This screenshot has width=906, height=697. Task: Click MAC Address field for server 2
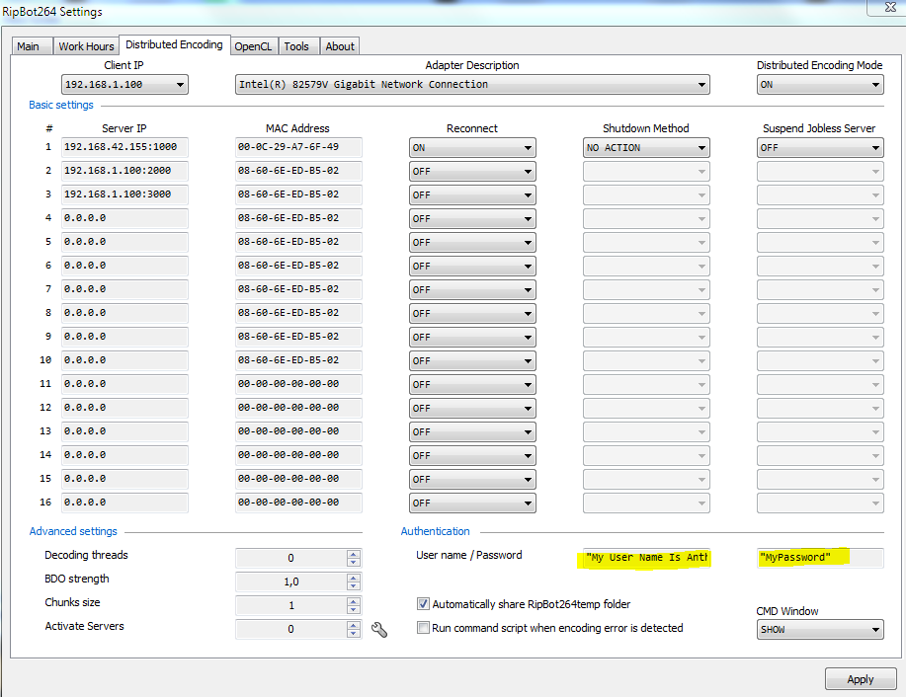click(298, 171)
